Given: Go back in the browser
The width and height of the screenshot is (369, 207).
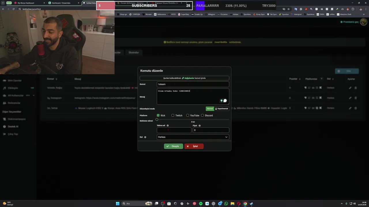Looking at the screenshot, I should (x=3, y=9).
